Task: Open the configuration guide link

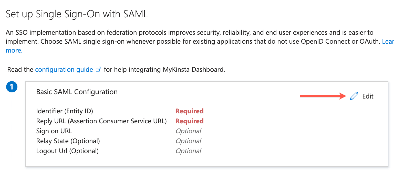Action: coord(64,69)
